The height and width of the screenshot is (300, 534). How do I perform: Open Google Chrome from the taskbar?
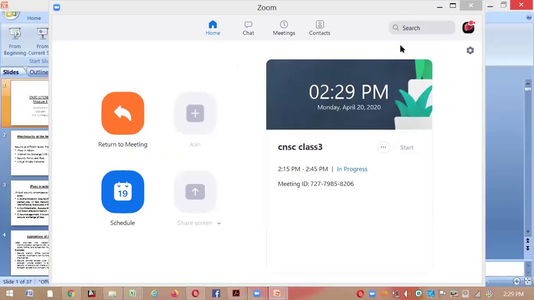(71, 294)
